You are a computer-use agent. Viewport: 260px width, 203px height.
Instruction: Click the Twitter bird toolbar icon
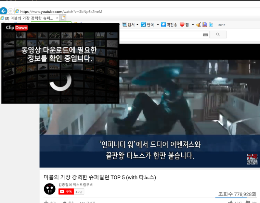click(211, 25)
